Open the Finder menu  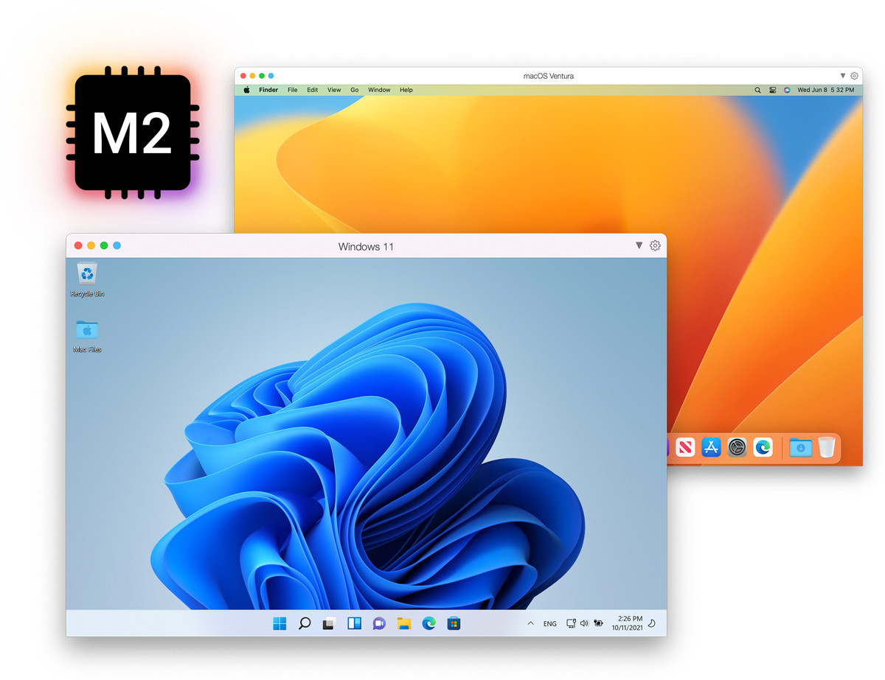pos(268,90)
